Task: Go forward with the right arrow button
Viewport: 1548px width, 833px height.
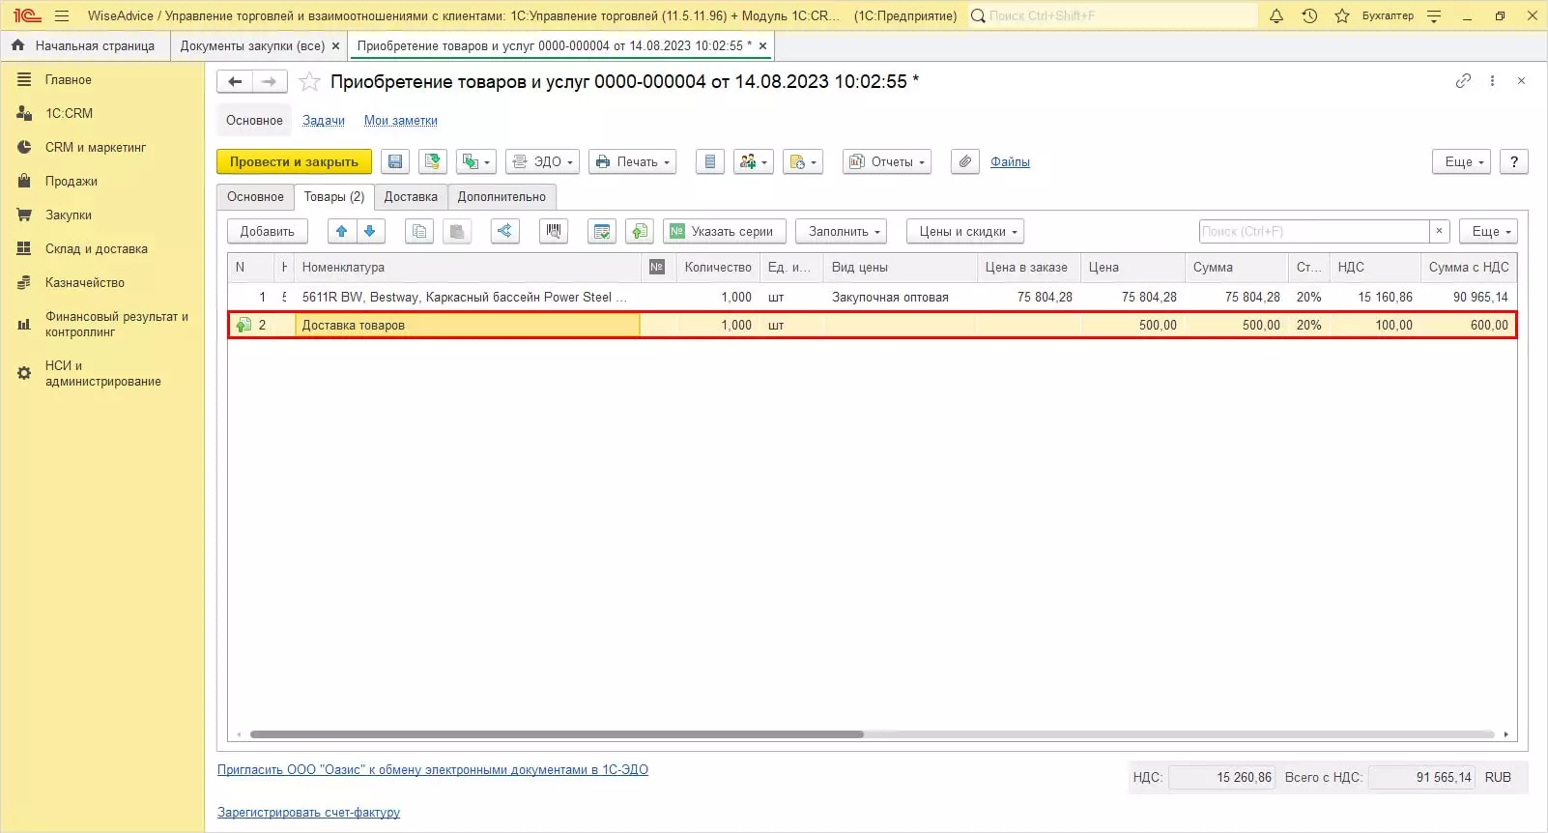Action: (270, 81)
